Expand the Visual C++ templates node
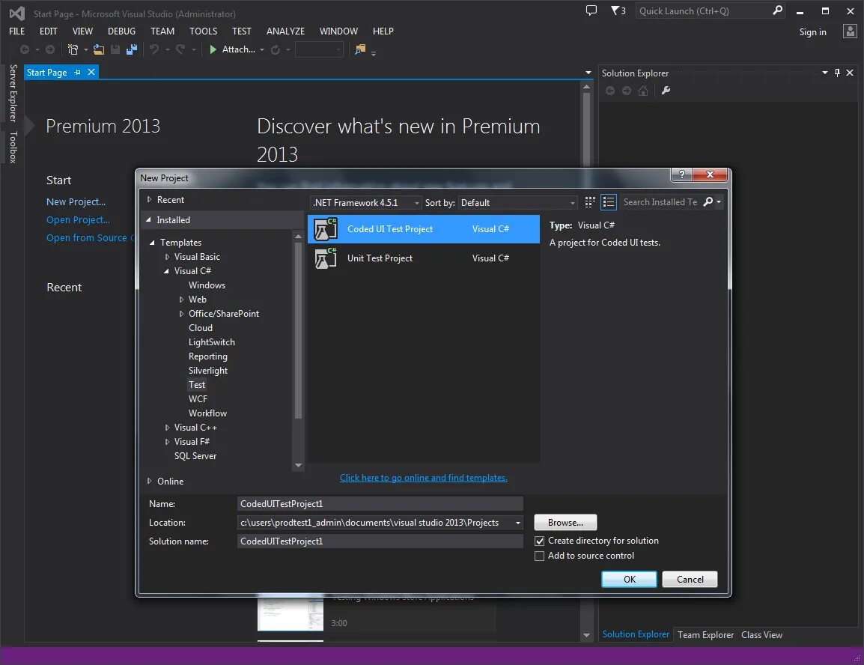 (x=167, y=428)
